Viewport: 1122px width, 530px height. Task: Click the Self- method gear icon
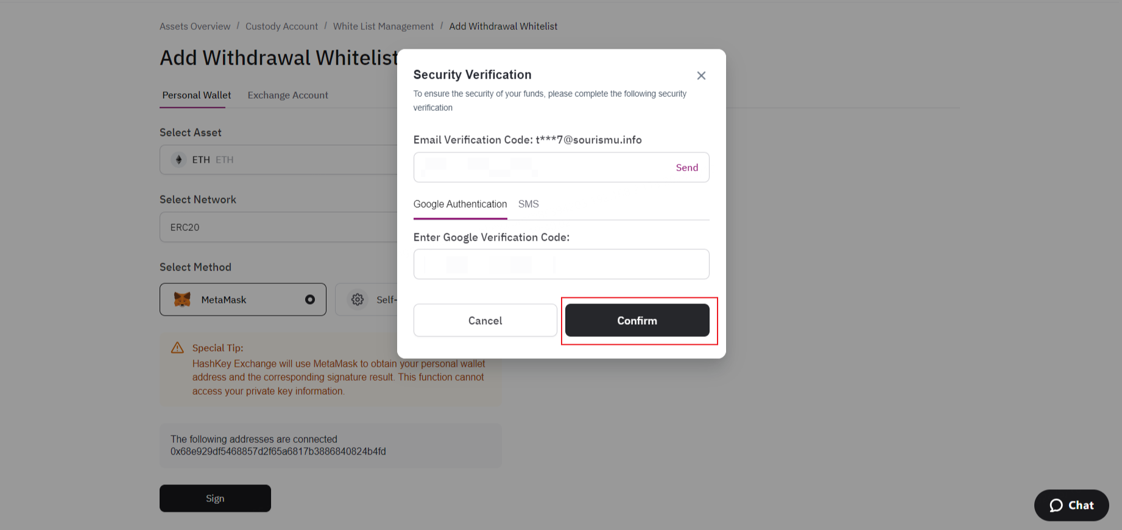pyautogui.click(x=358, y=299)
